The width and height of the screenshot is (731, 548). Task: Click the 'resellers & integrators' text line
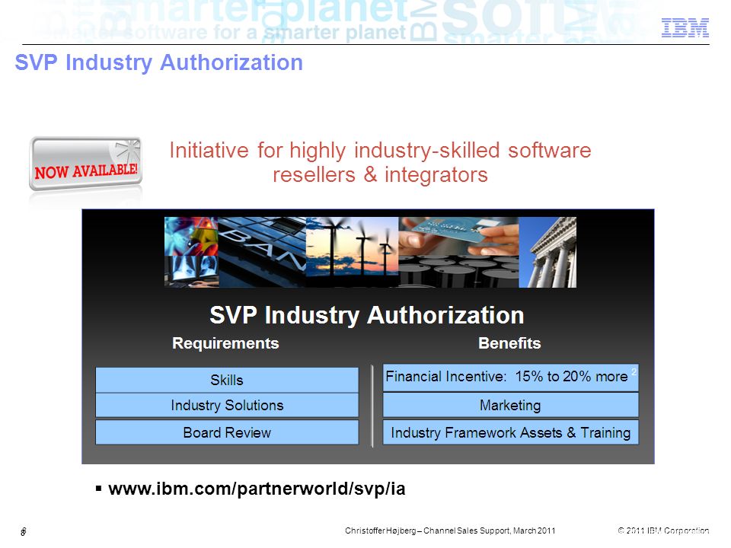[x=381, y=175]
